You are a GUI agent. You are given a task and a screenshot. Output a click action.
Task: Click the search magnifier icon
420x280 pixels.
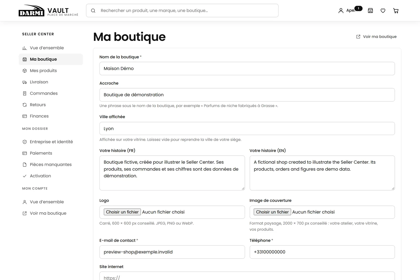tap(93, 11)
